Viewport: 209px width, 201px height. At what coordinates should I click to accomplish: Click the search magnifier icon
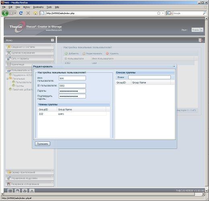click(205, 13)
